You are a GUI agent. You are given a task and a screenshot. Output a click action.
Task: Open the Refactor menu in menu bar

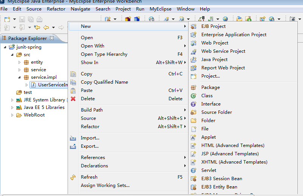coord(56,9)
